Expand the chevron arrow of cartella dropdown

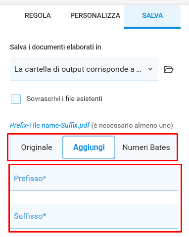[150, 69]
